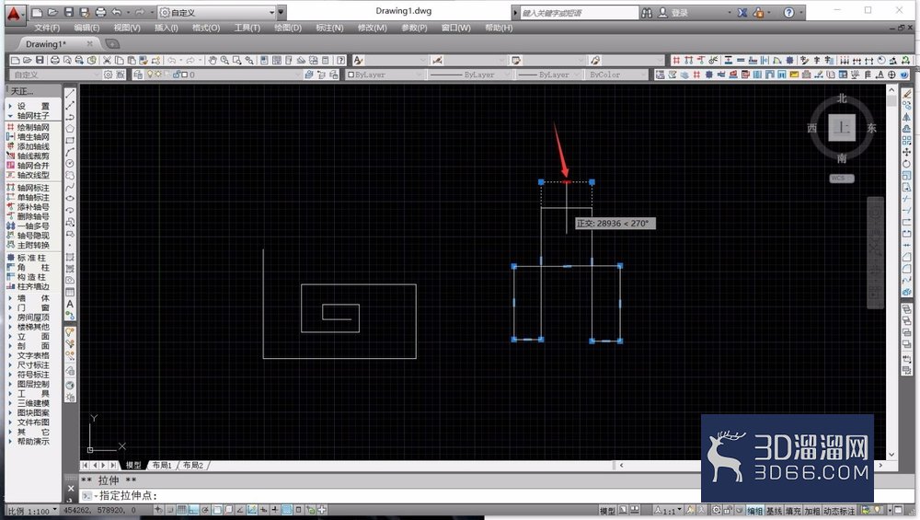Screen dimensions: 920x520
Task: Click the 角柱 corner column command
Action: coord(28,267)
